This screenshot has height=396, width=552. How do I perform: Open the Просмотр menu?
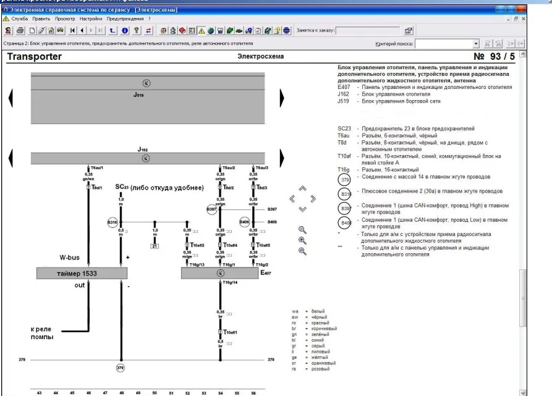point(65,19)
